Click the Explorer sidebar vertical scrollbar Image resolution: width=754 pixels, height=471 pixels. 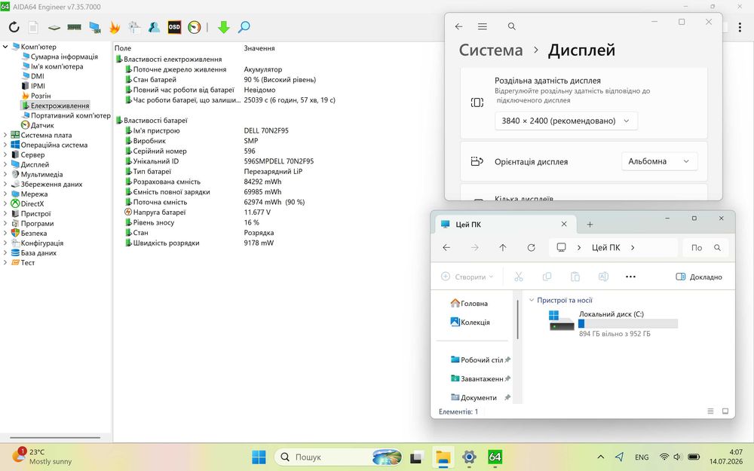(517, 320)
